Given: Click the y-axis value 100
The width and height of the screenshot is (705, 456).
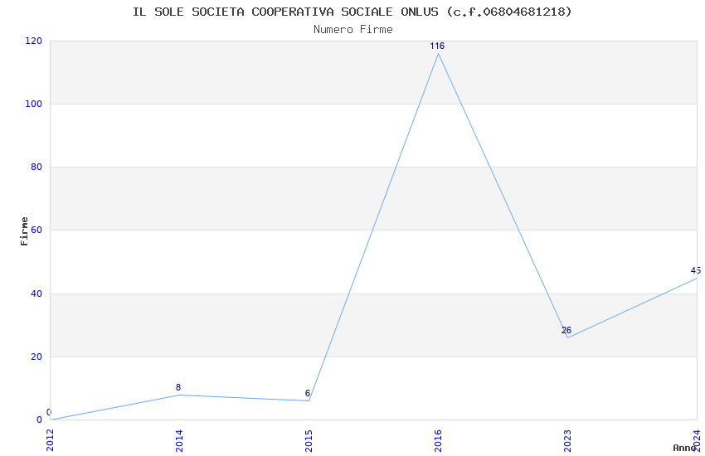Looking at the screenshot, I should click(33, 104).
